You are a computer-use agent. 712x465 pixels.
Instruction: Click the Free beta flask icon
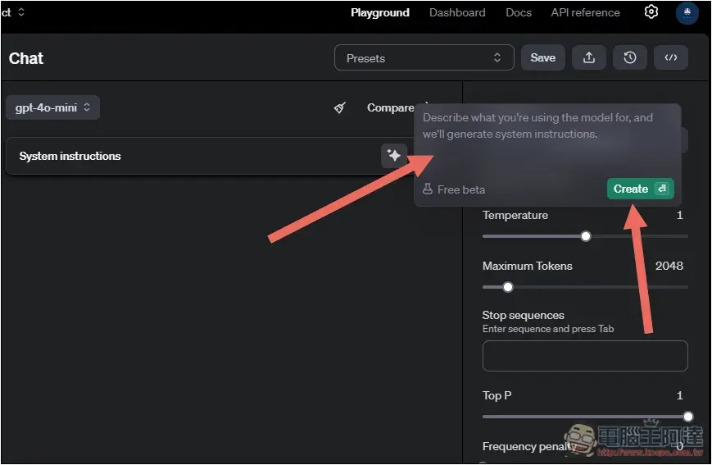(428, 189)
